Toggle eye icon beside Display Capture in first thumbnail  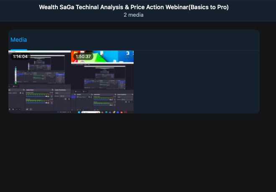click(21, 93)
